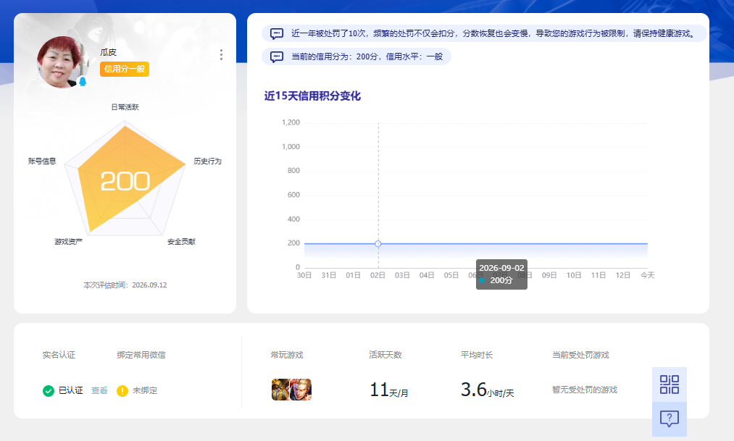This screenshot has width=734, height=441.
Task: Click the message icon before penalty notice
Action: 277,33
